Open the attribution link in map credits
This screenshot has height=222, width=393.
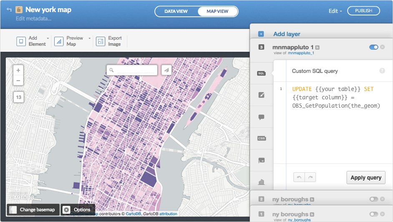coord(168,214)
